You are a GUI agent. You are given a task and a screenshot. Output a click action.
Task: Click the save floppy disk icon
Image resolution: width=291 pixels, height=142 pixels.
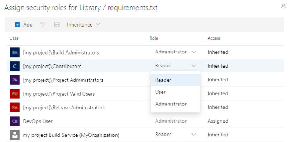pyautogui.click(x=57, y=25)
